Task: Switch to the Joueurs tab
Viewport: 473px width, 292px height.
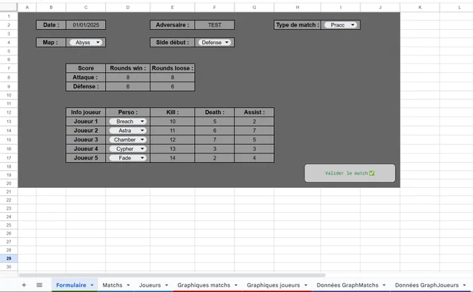Action: click(150, 285)
